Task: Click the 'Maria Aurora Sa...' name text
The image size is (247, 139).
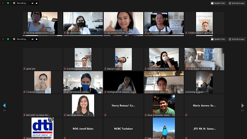Action: pos(204,105)
